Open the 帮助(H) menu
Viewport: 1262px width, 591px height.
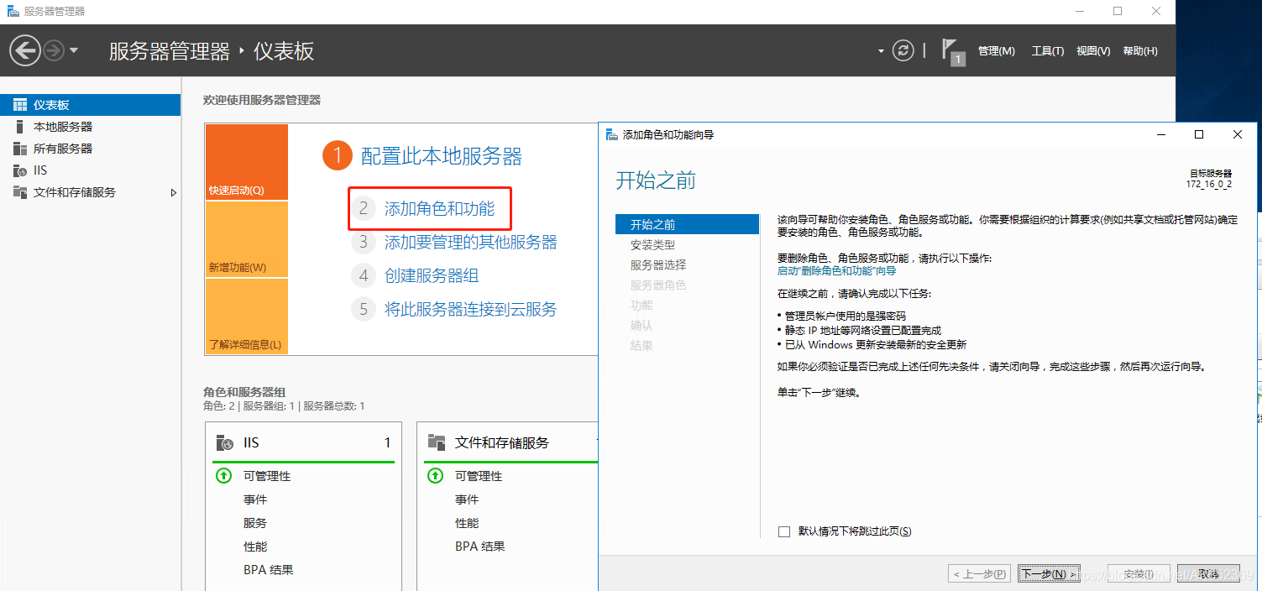click(x=1140, y=51)
